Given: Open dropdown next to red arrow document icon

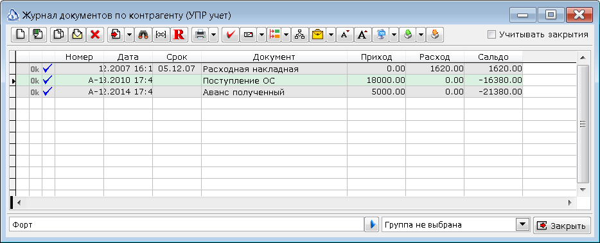Looking at the screenshot, I should pyautogui.click(x=129, y=35).
